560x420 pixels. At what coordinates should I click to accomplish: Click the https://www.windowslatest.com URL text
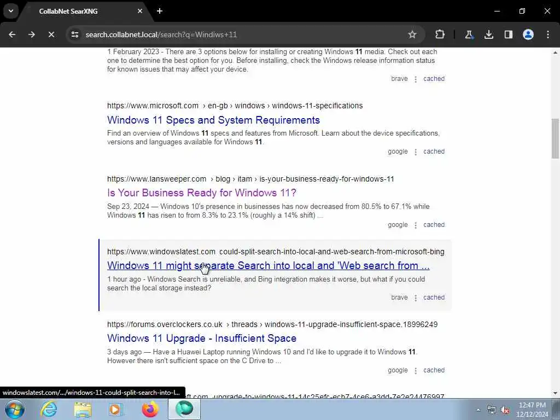(x=161, y=252)
